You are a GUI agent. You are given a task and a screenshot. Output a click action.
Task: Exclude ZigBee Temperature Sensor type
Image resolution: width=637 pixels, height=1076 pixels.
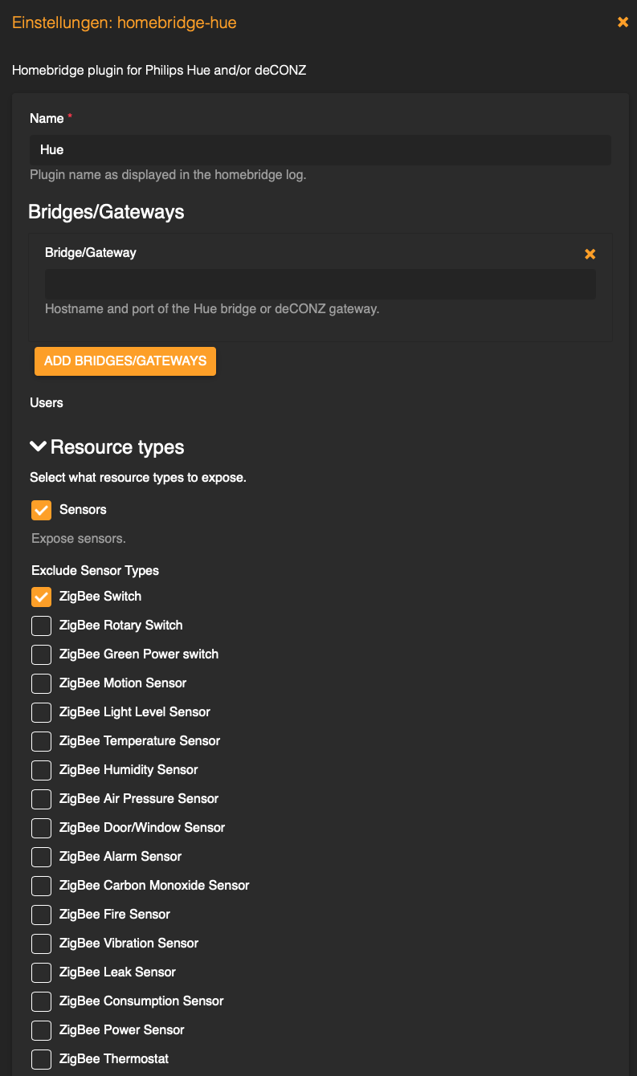tap(41, 741)
